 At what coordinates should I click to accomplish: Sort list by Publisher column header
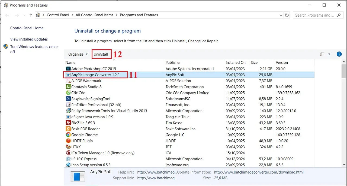[x=173, y=62]
